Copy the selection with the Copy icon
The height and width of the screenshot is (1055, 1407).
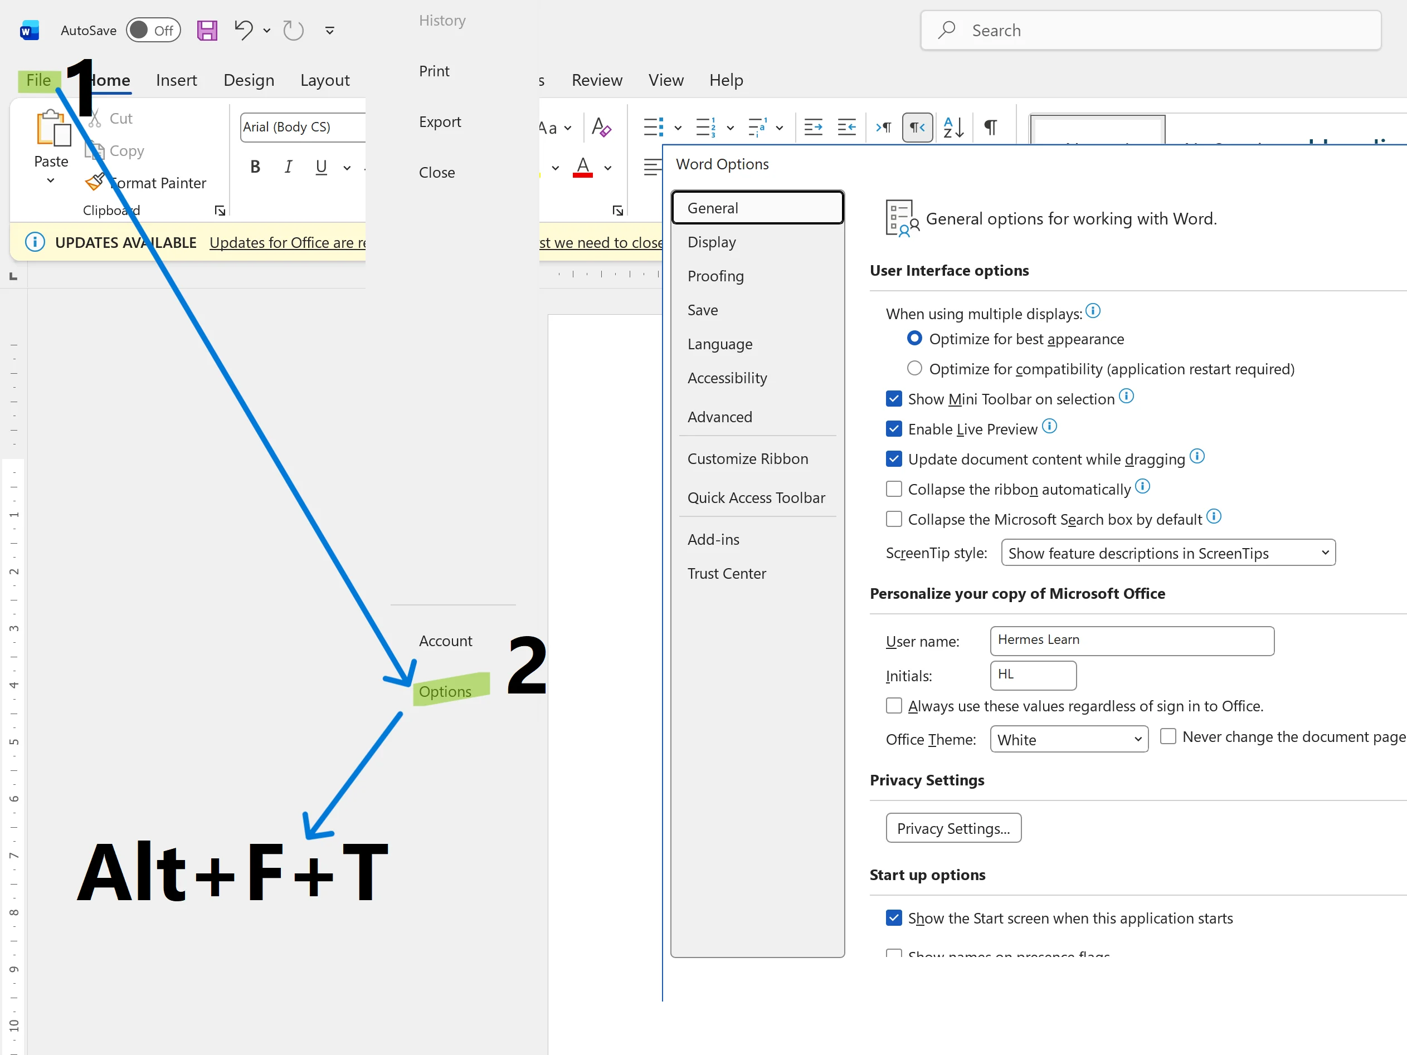point(95,151)
